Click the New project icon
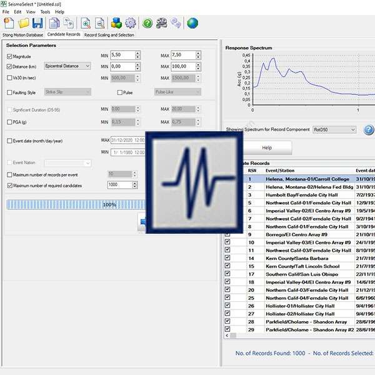The height and width of the screenshot is (375, 375). coord(9,24)
